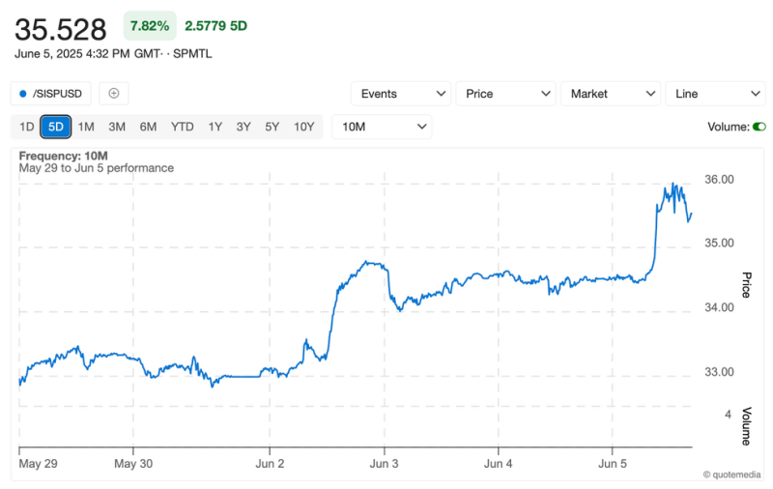Image resolution: width=773 pixels, height=489 pixels.
Task: Click the 2.5779 5D change text
Action: (215, 26)
